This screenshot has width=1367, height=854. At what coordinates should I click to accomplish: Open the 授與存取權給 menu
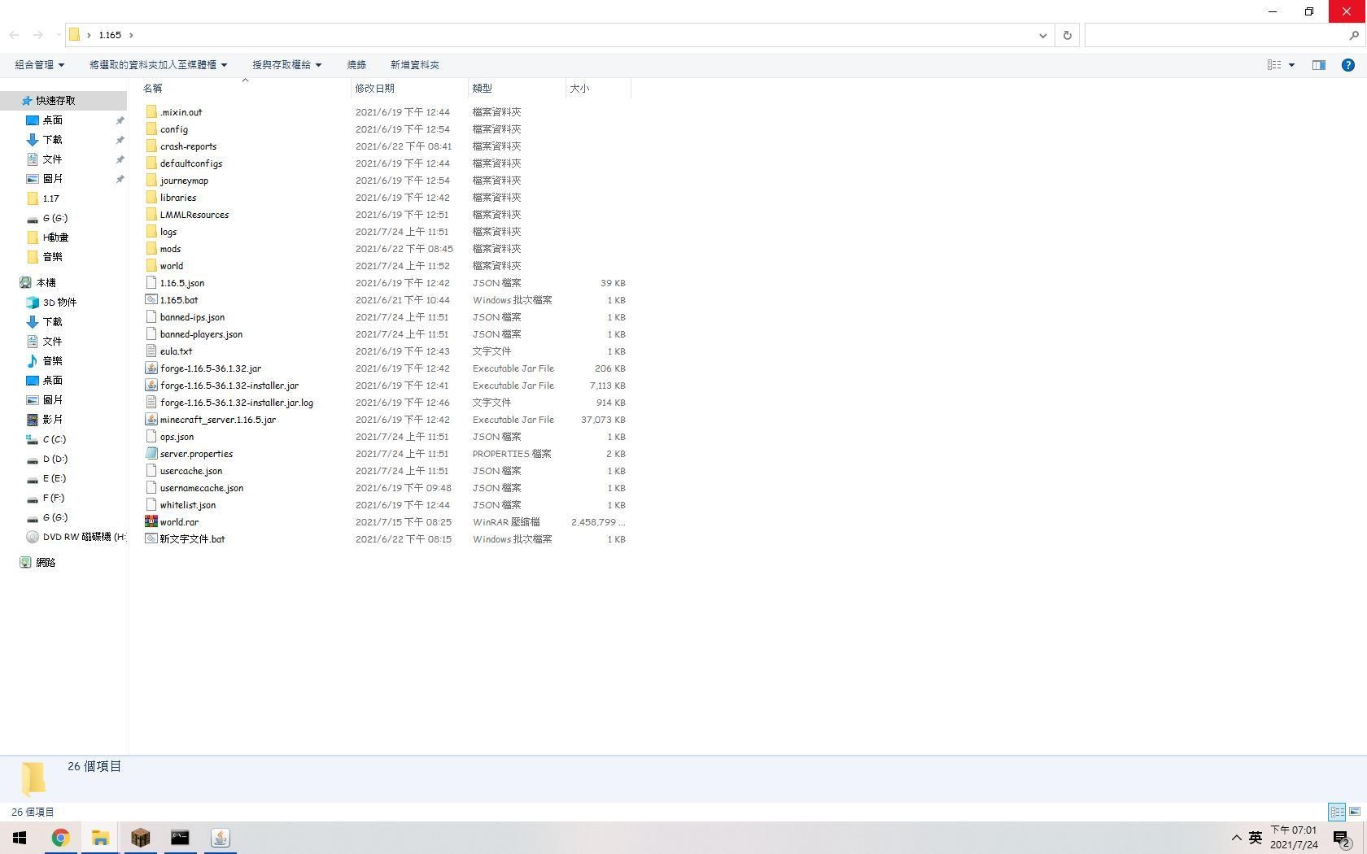(286, 65)
